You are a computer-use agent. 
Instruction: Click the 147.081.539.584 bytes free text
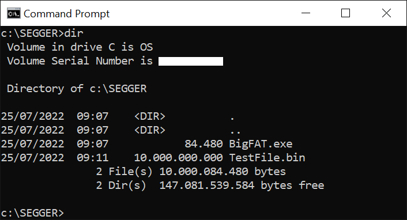[x=242, y=185]
